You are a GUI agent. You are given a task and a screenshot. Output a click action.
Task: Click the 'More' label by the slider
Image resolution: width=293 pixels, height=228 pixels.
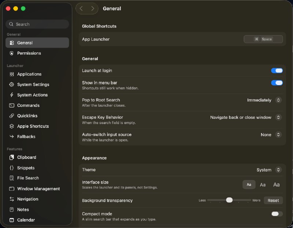pyautogui.click(x=256, y=200)
